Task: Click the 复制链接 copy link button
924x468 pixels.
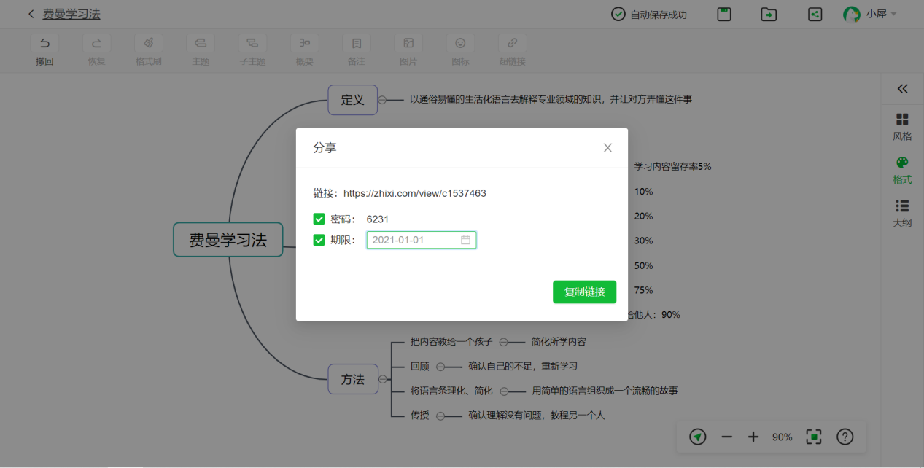Action: [x=584, y=291]
